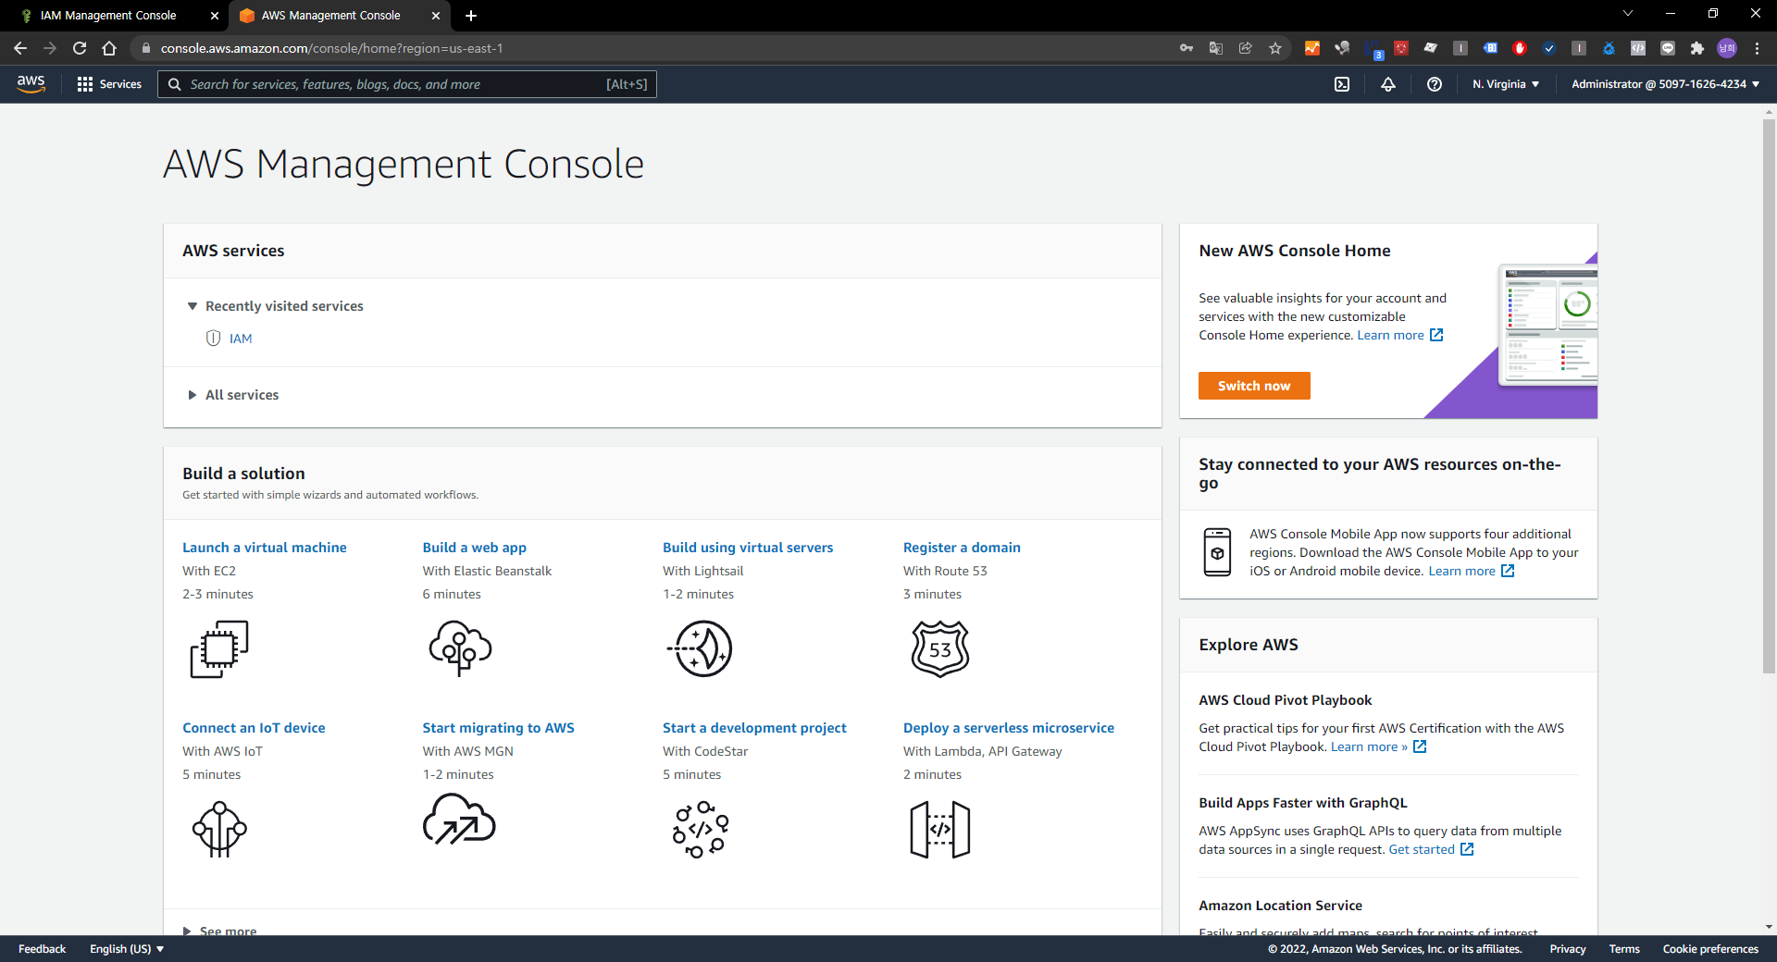Click Learn more in New AWS Console Home

[1399, 335]
